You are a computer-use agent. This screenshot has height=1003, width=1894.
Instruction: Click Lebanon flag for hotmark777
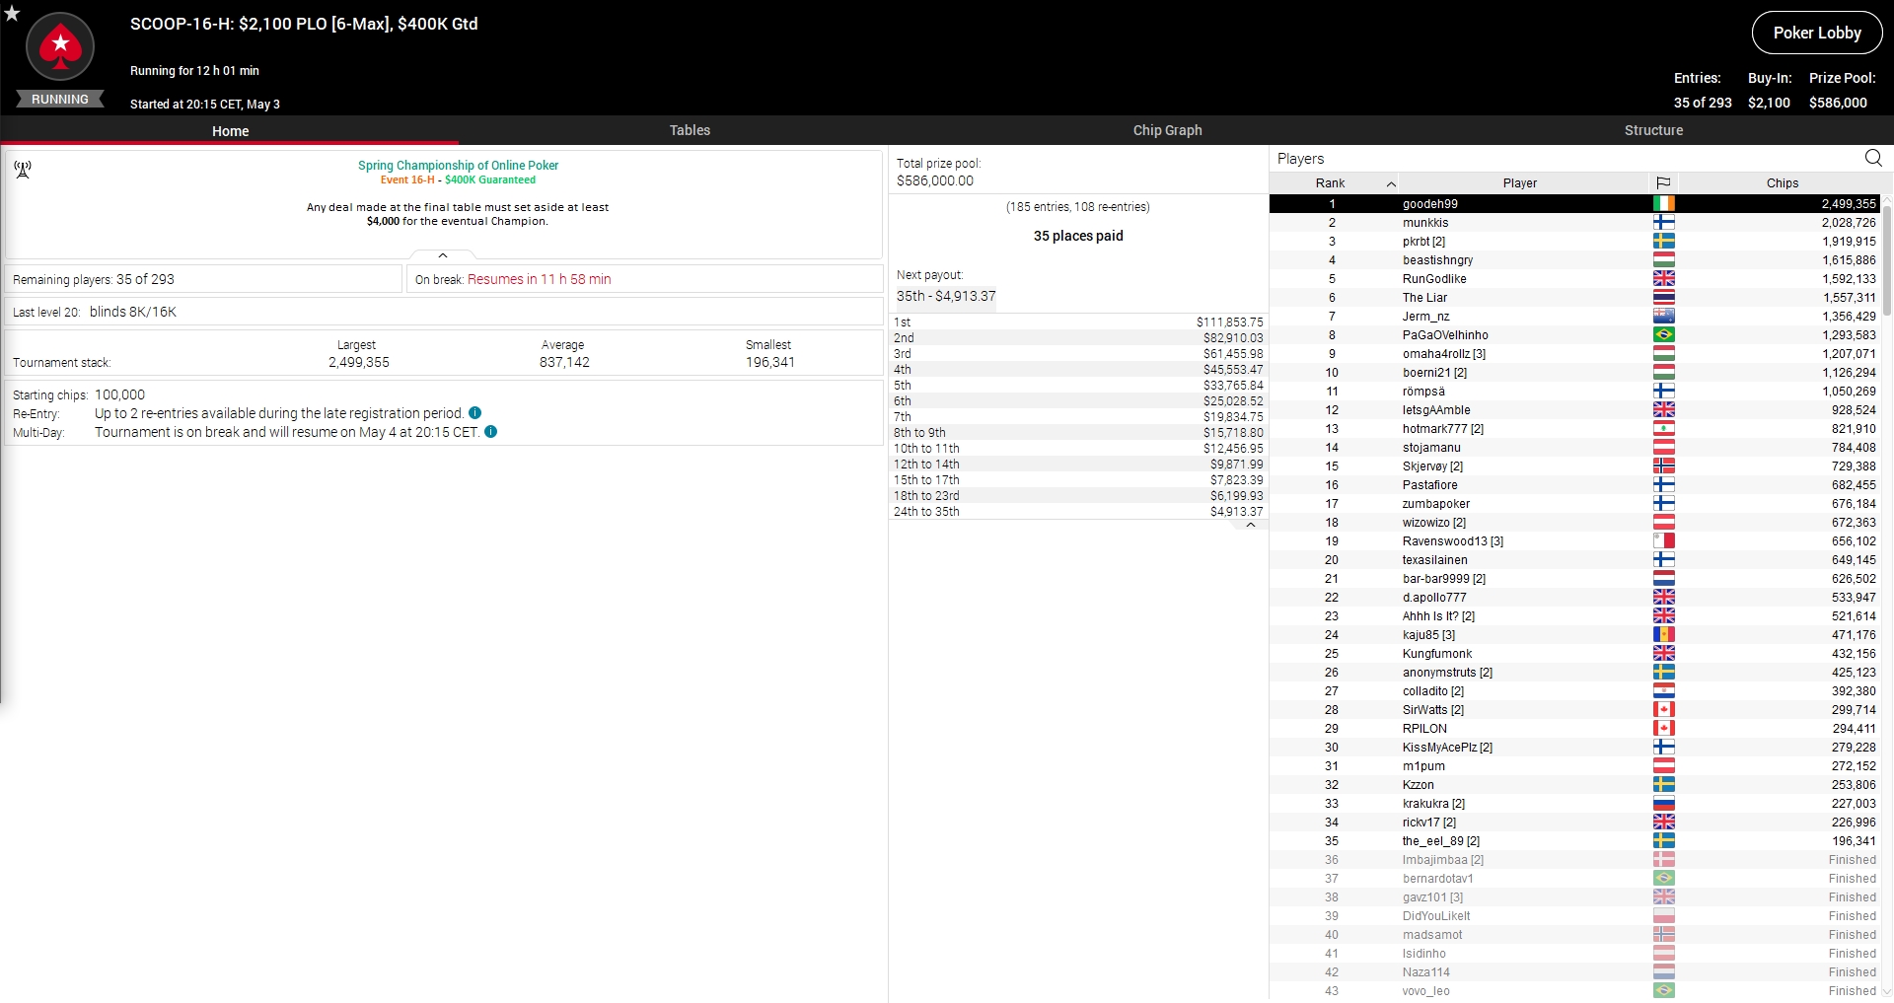tap(1664, 429)
